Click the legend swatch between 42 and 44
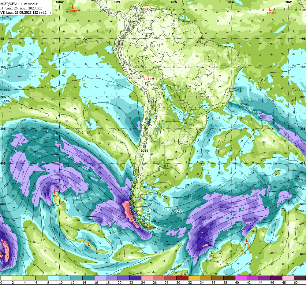The width and height of the screenshot is (306, 285). pyautogui.click(x=253, y=278)
